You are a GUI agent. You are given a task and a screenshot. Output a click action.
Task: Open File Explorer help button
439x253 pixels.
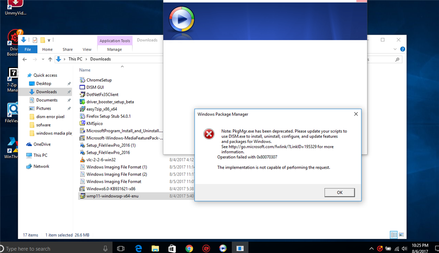403,49
